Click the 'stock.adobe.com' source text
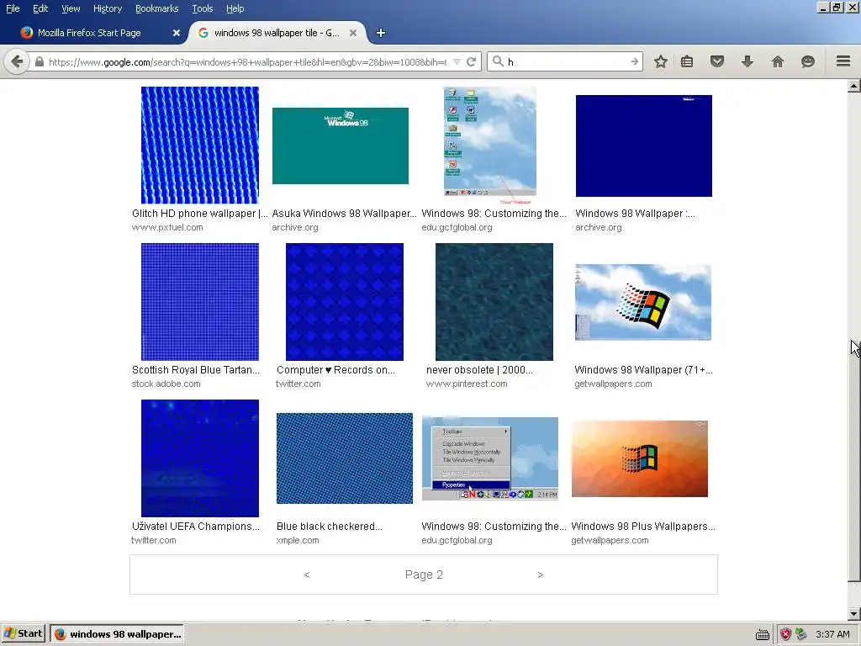 [166, 384]
